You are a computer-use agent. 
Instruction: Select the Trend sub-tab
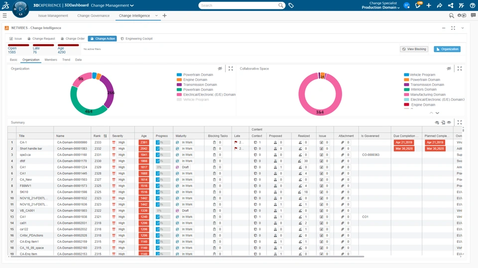point(66,60)
